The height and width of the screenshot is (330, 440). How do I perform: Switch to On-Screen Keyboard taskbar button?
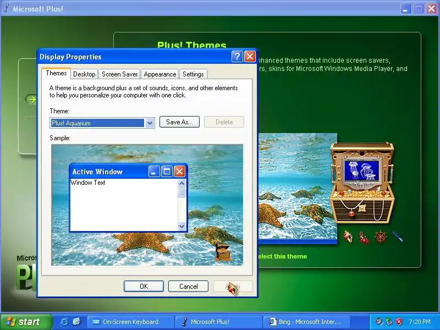[130, 322]
